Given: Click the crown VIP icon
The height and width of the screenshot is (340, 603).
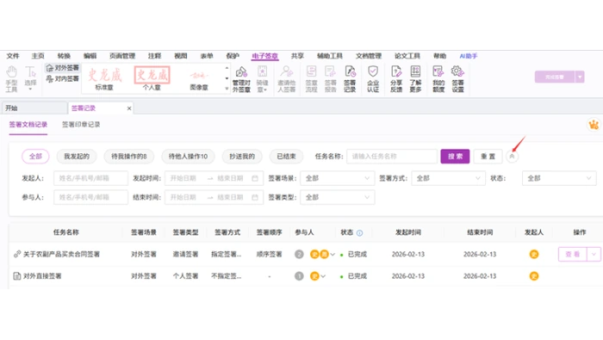Looking at the screenshot, I should coord(594,125).
